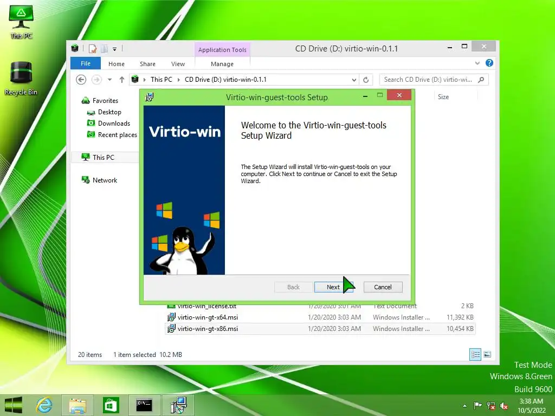This screenshot has width=555, height=416.
Task: Click the network status tray icon
Action: 491,406
